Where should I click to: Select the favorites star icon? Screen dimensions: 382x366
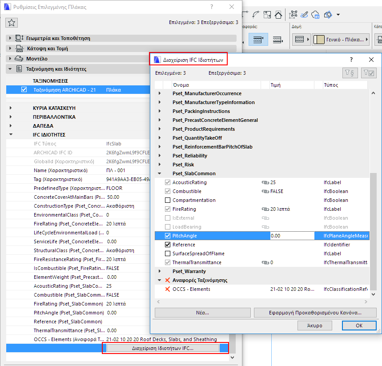click(x=11, y=22)
